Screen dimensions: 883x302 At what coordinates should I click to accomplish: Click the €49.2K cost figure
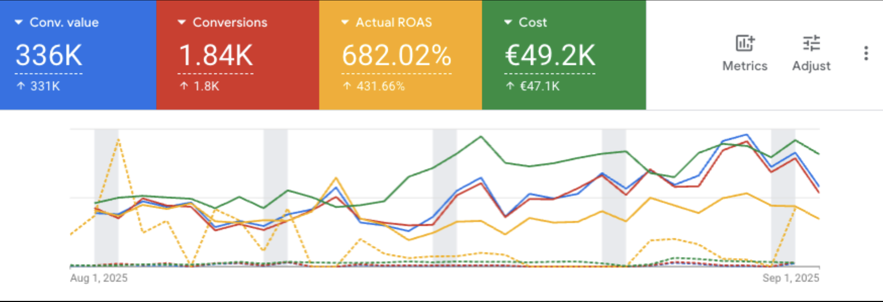(x=550, y=55)
